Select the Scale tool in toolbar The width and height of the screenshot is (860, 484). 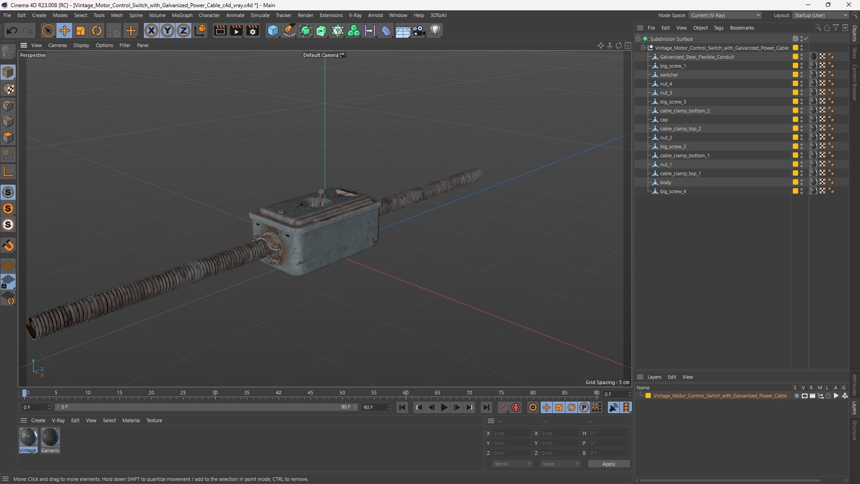81,30
